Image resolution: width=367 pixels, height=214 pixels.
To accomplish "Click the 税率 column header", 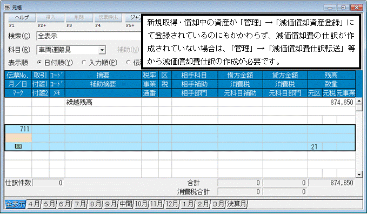I will 150,75.
